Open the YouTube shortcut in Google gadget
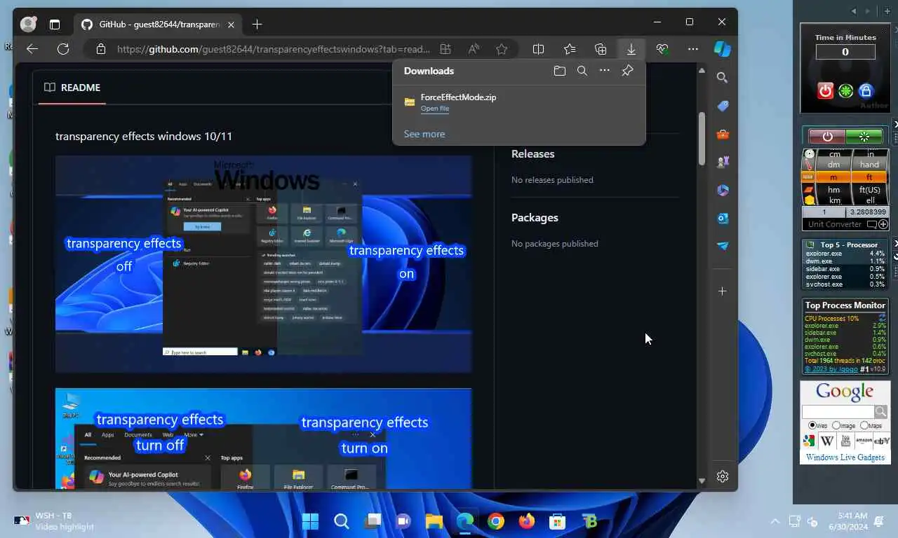Screen dimensions: 898x538 (845, 441)
